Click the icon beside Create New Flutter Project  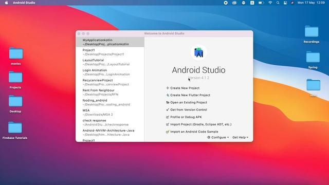(168, 95)
